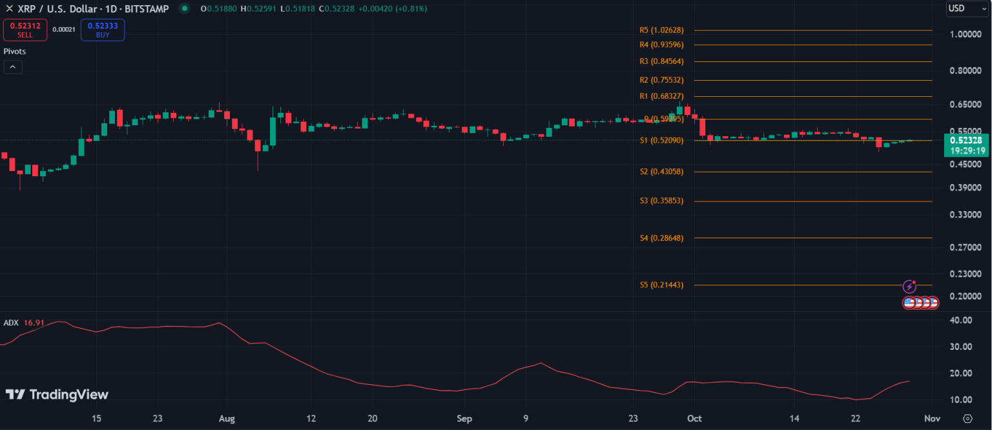Click the red notification dot on the alert icon

(914, 281)
